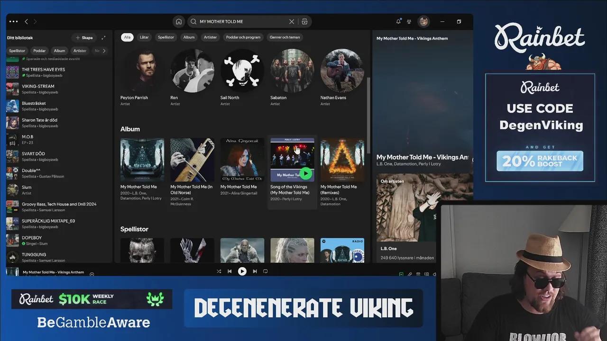Expand the library panel with the arrows icon
Viewport: 607px width, 341px height.
103,37
